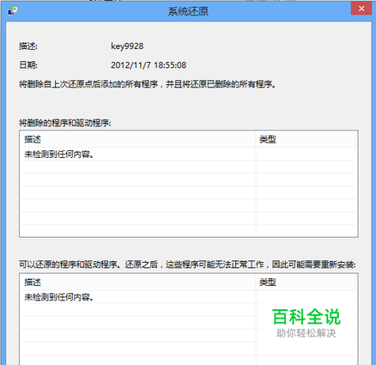The height and width of the screenshot is (365, 376).
Task: Close the 系统还原 dialog window
Action: click(x=361, y=9)
